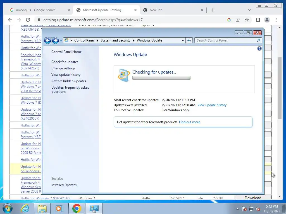Screen dimensions: 286x214
Task: Go back in Control Panel window
Action: click(47, 40)
